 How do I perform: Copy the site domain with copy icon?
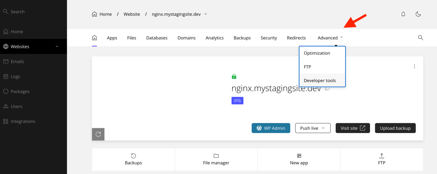point(327,88)
